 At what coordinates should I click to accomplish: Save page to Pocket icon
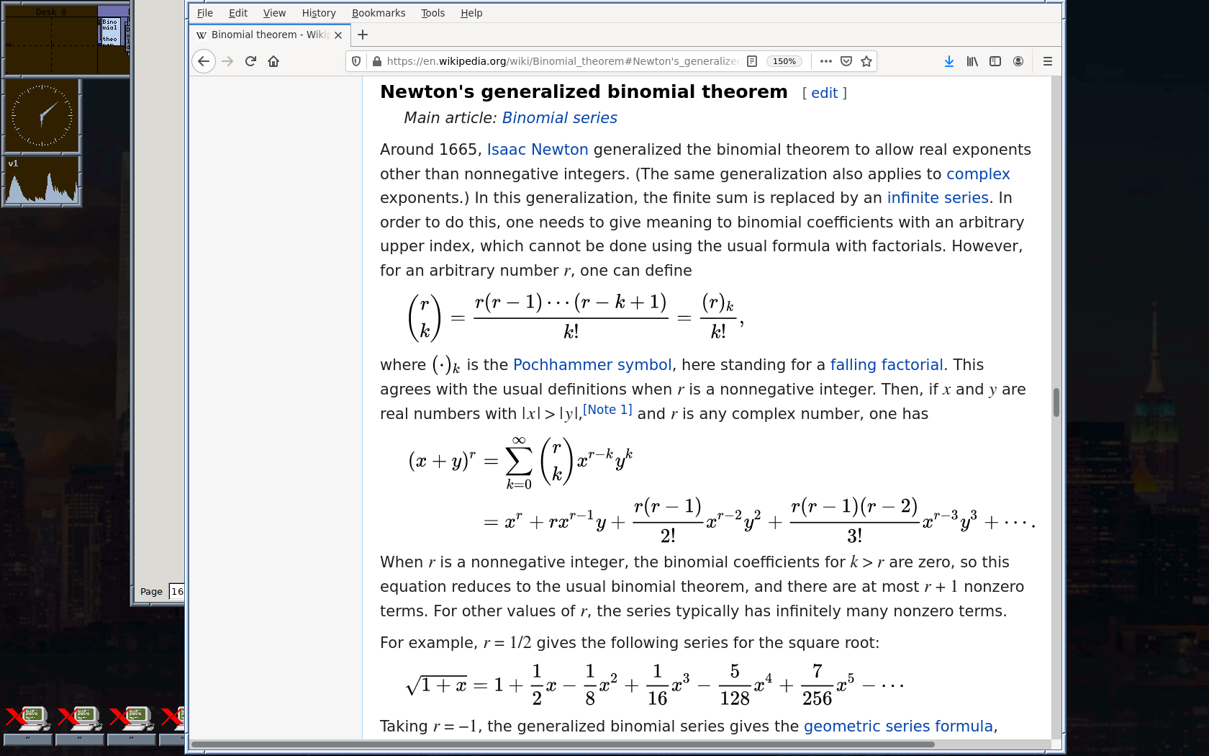click(x=846, y=61)
